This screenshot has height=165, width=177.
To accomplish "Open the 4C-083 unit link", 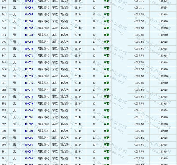I will (x=29, y=131).
